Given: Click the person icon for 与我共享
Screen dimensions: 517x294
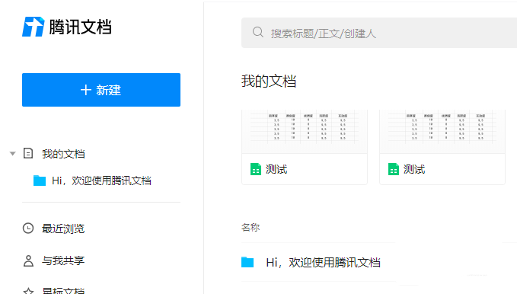Looking at the screenshot, I should tap(28, 260).
